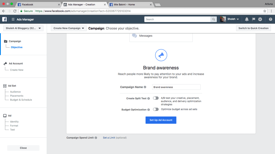
Task: Click the Campaign Name input field
Action: click(x=176, y=87)
